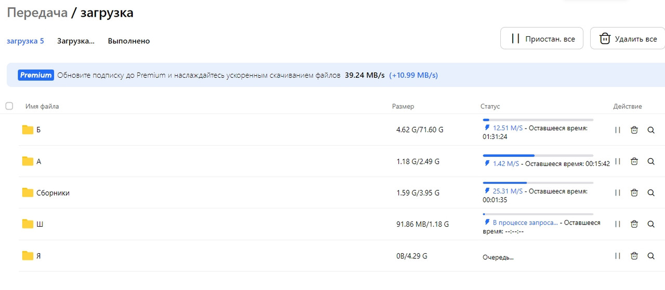The height and width of the screenshot is (290, 665).
Task: Pause the Сборники folder download
Action: tap(618, 193)
